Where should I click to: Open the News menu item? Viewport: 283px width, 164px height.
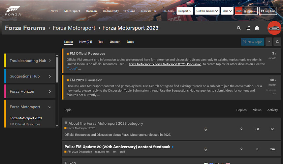(54, 11)
